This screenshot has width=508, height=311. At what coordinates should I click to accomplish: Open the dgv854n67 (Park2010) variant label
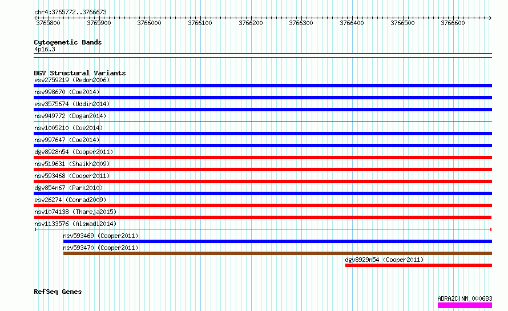click(68, 188)
